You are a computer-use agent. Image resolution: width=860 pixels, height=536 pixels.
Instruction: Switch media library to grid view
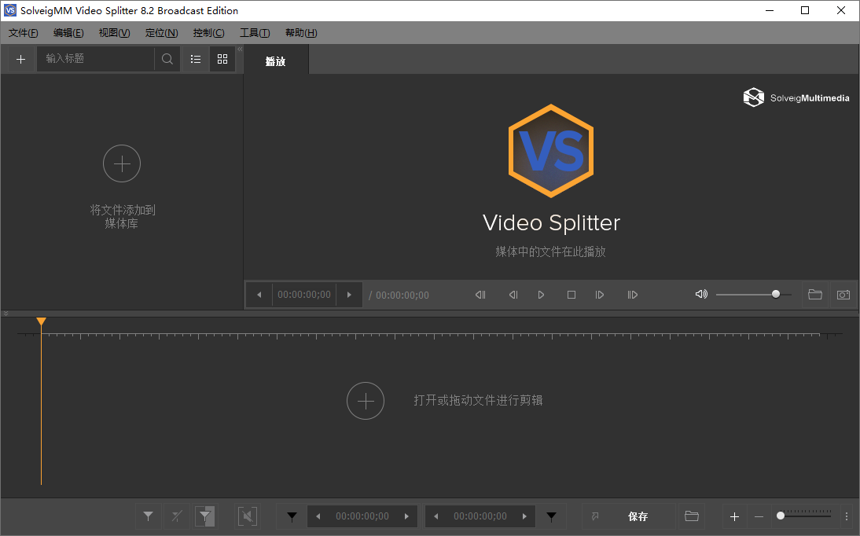point(222,58)
